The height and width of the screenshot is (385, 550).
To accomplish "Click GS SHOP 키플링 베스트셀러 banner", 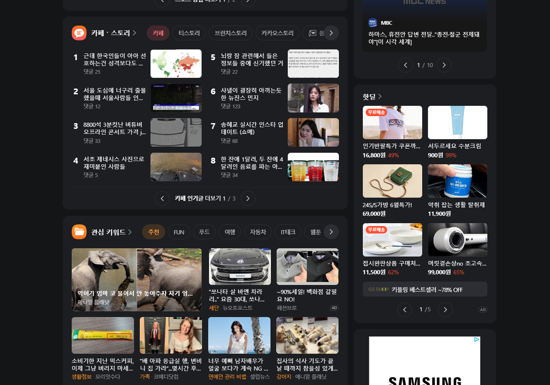I will click(x=425, y=289).
